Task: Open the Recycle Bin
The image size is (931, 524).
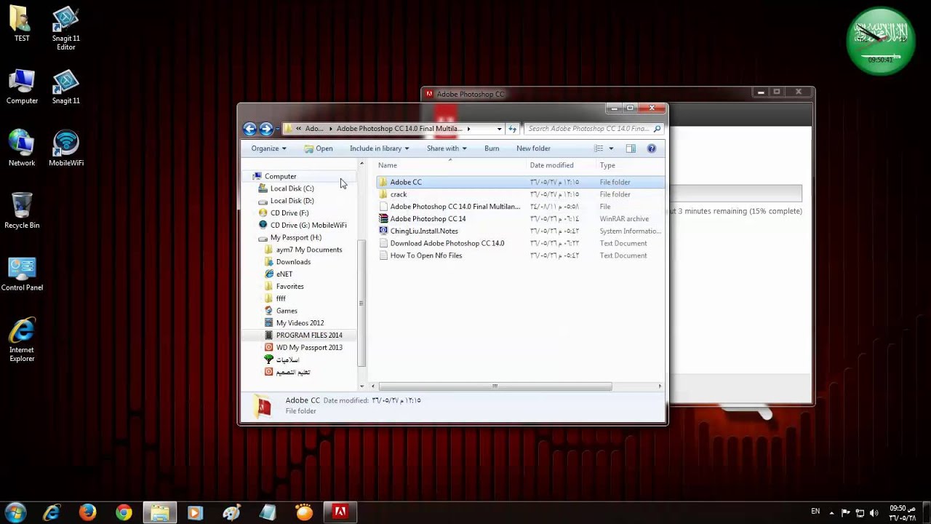Action: click(x=22, y=211)
